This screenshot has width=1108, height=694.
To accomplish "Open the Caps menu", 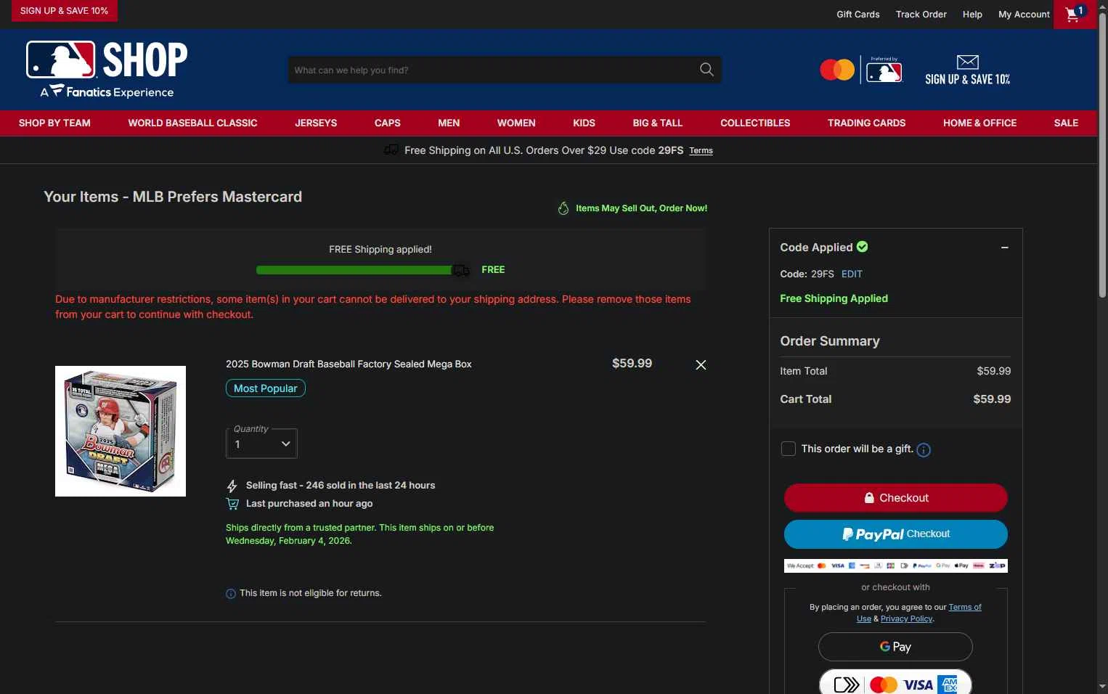I will pos(388,123).
